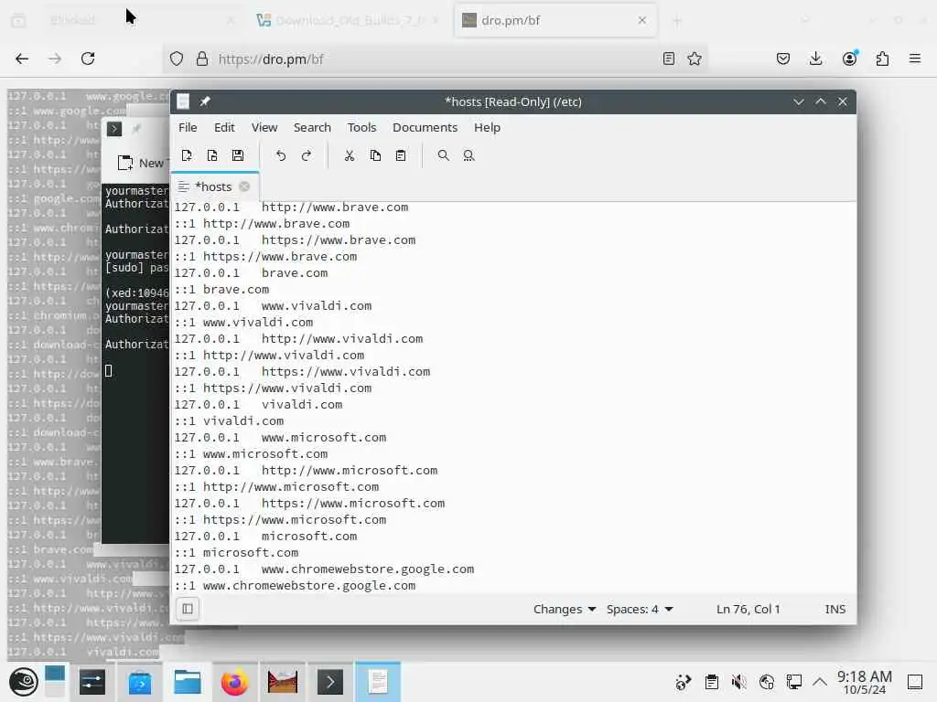Click the show desktop button in panel
937x702 pixels.
915,682
